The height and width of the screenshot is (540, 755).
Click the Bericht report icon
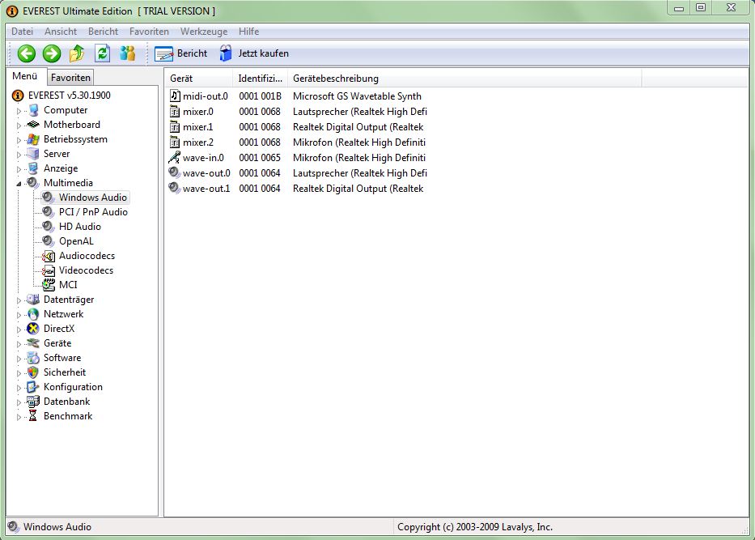163,54
